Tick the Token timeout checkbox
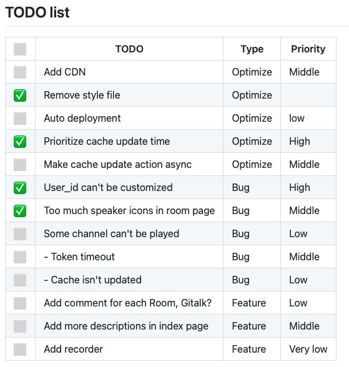This screenshot has height=367, width=349. 20,257
